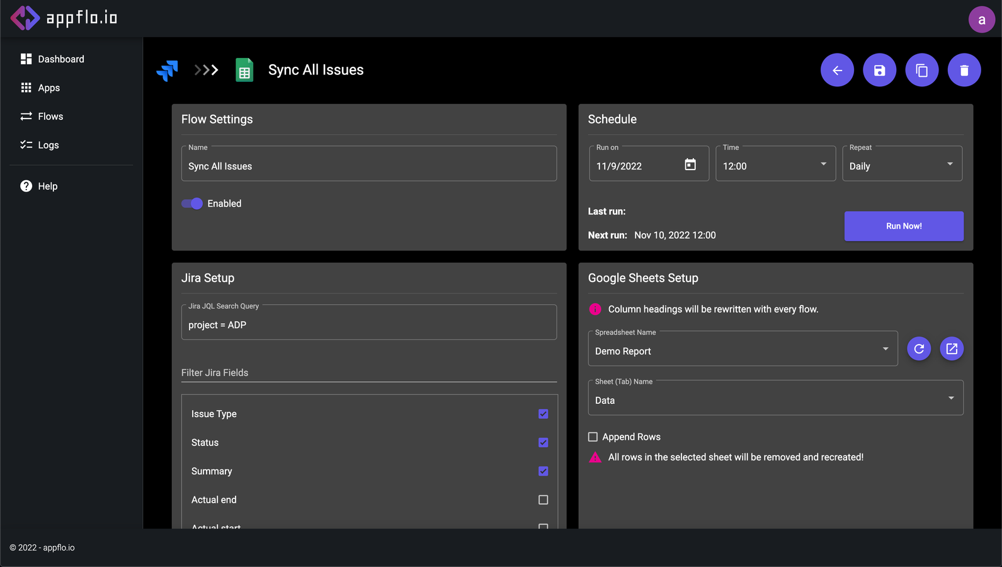
Task: Open the Repeat dropdown
Action: click(902, 164)
